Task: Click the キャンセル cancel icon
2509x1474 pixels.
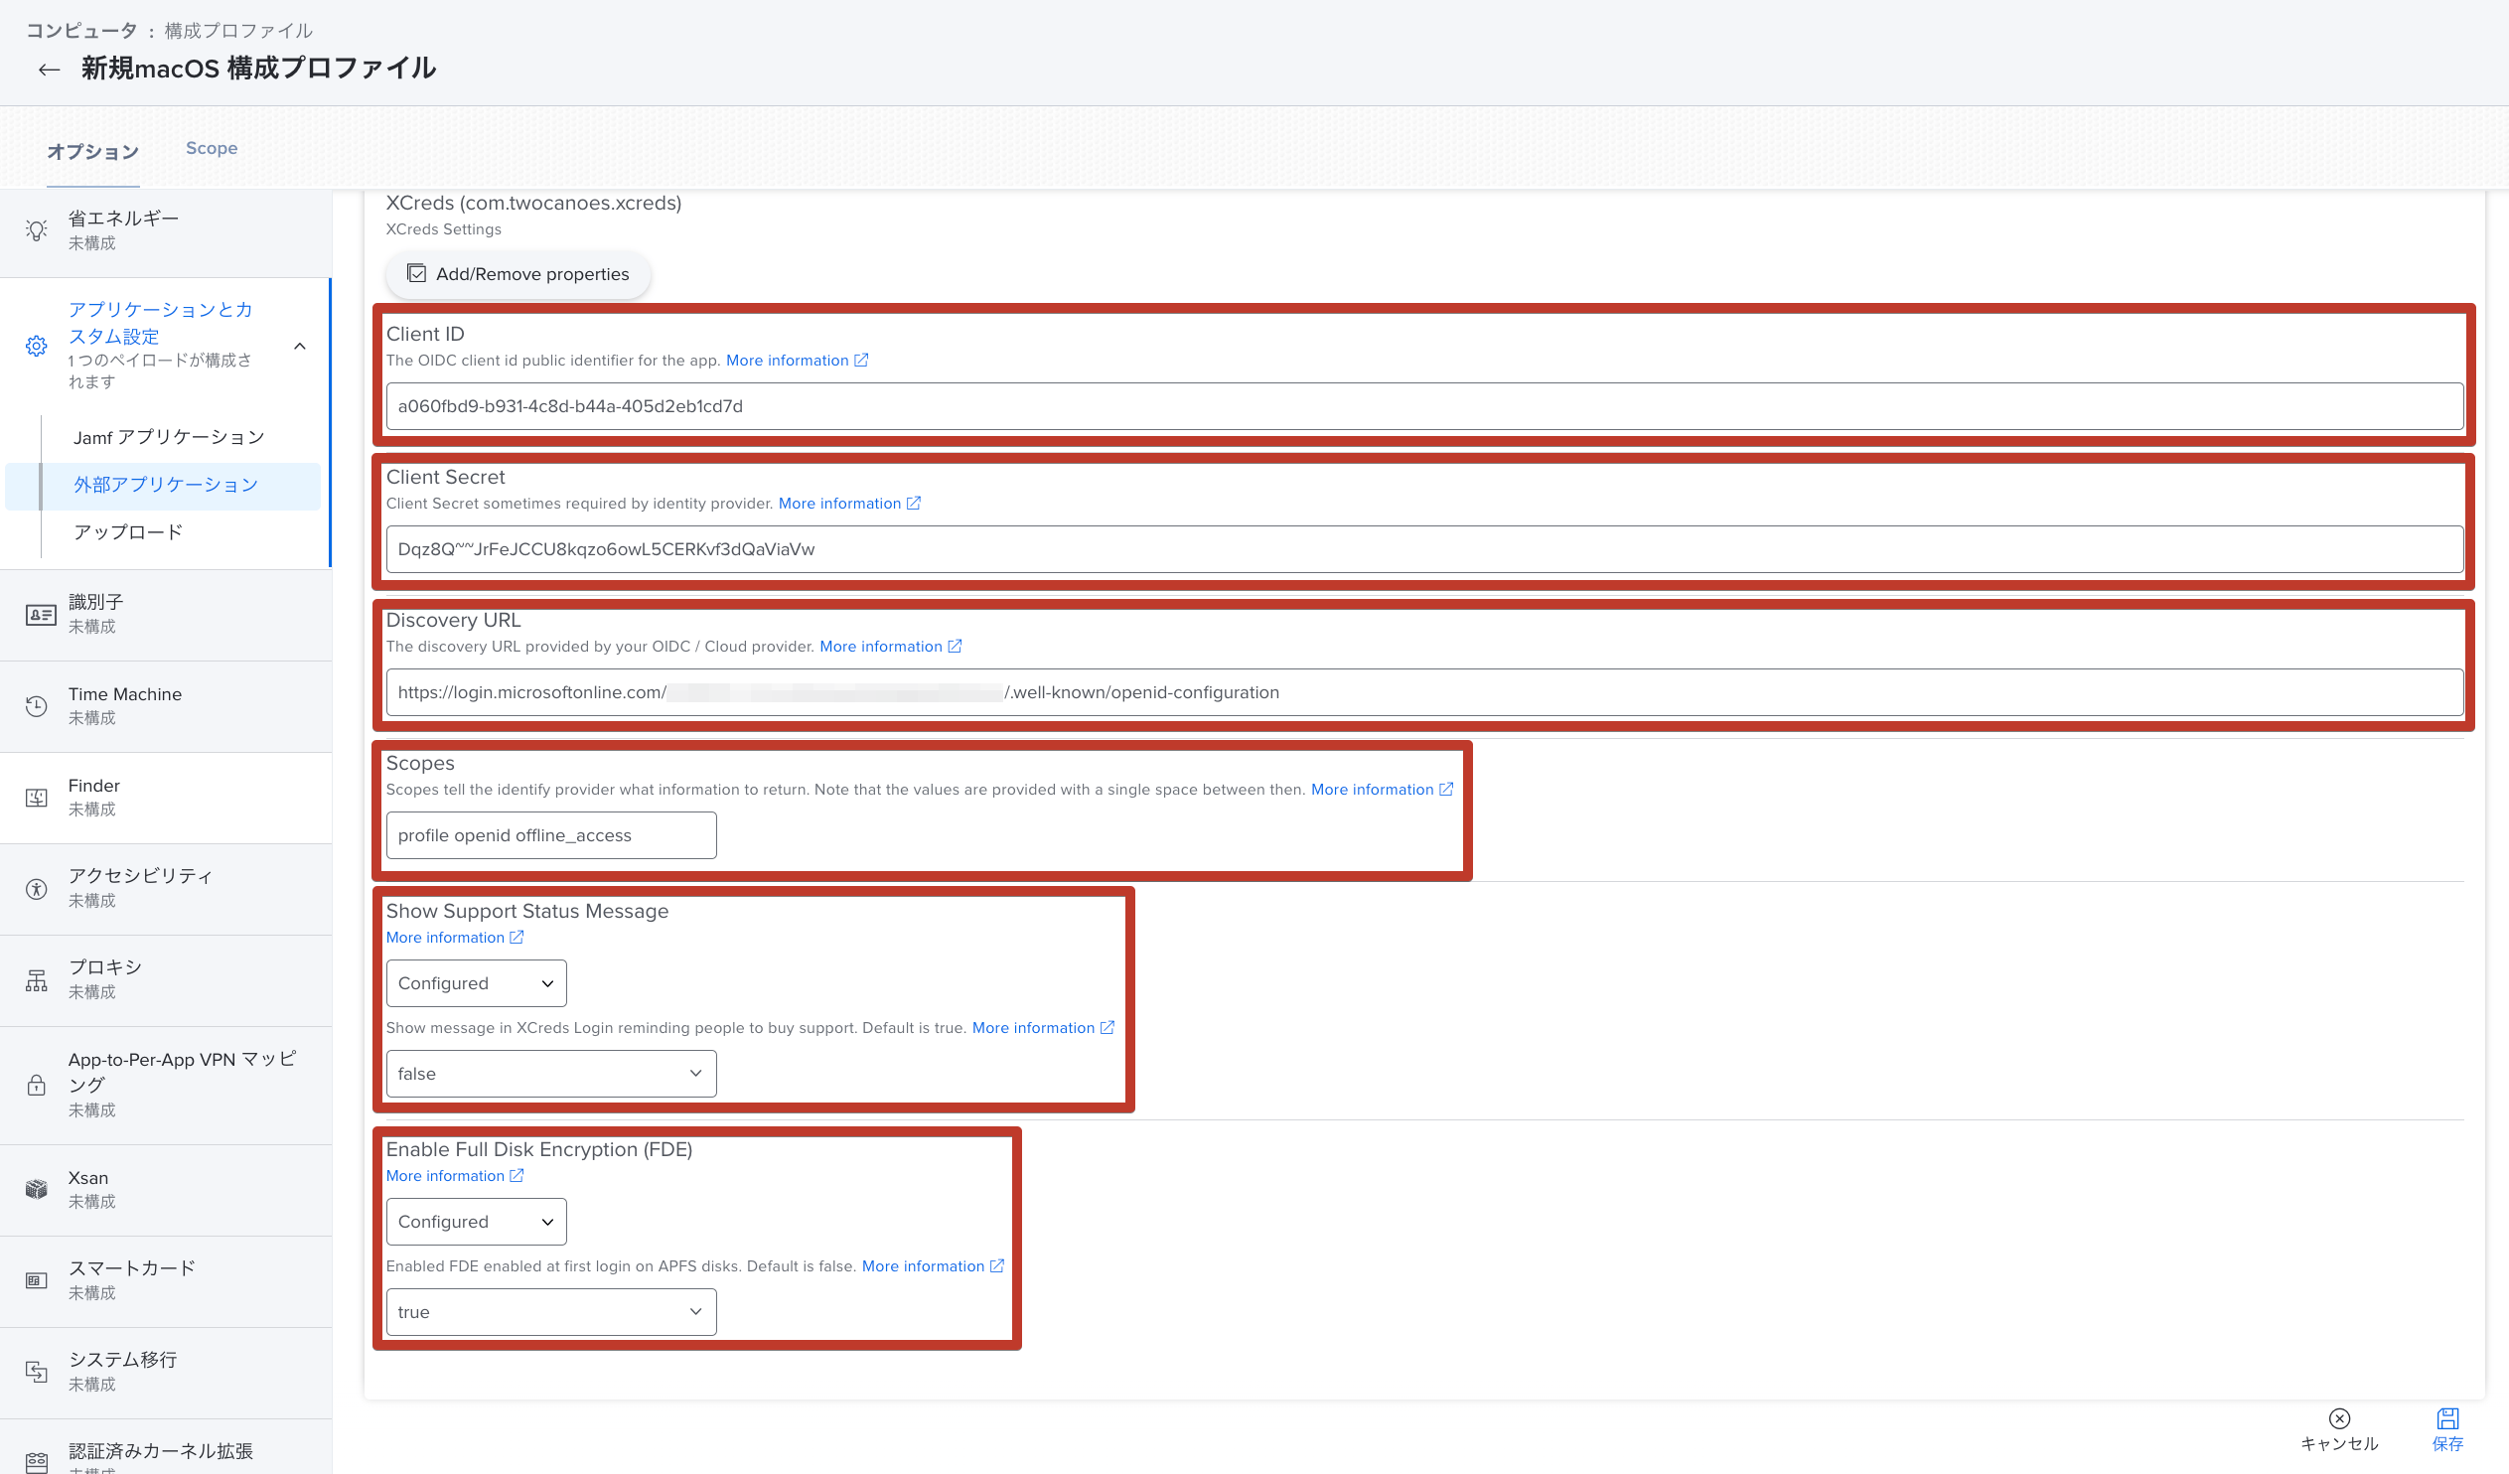Action: 2340,1418
